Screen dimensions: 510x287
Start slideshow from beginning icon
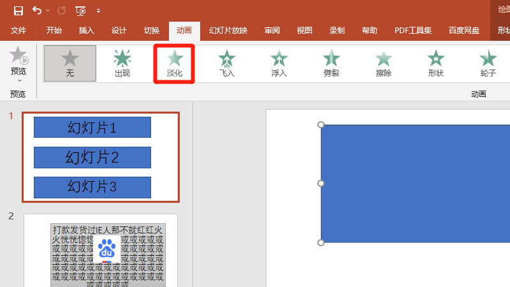(x=80, y=11)
